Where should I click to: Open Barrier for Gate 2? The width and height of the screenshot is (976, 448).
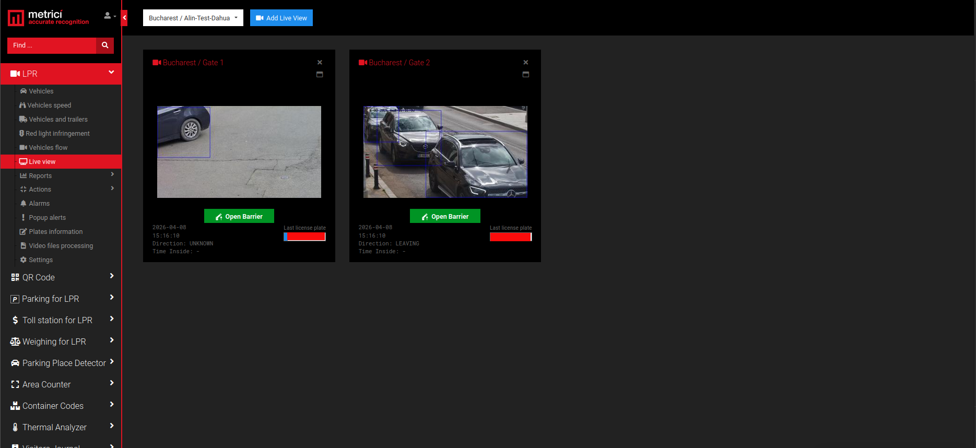(x=445, y=216)
